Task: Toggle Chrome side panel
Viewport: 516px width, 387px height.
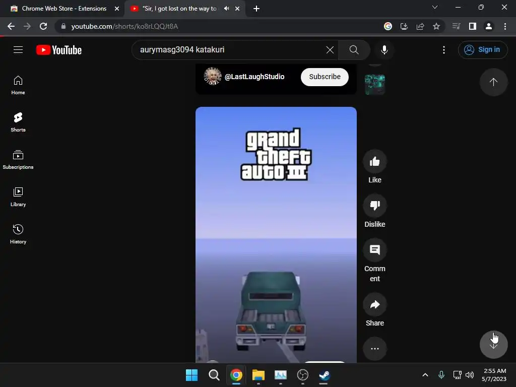Action: 473,26
